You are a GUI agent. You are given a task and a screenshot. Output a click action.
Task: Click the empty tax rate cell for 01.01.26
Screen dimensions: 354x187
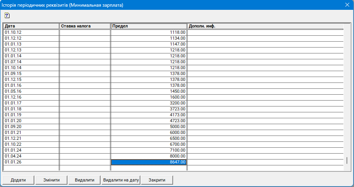tap(84, 162)
